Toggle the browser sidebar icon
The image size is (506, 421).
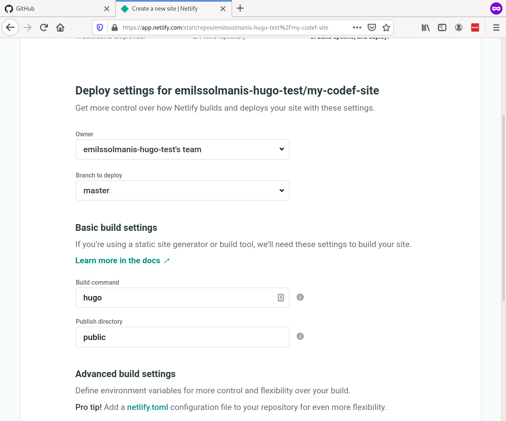click(x=442, y=27)
